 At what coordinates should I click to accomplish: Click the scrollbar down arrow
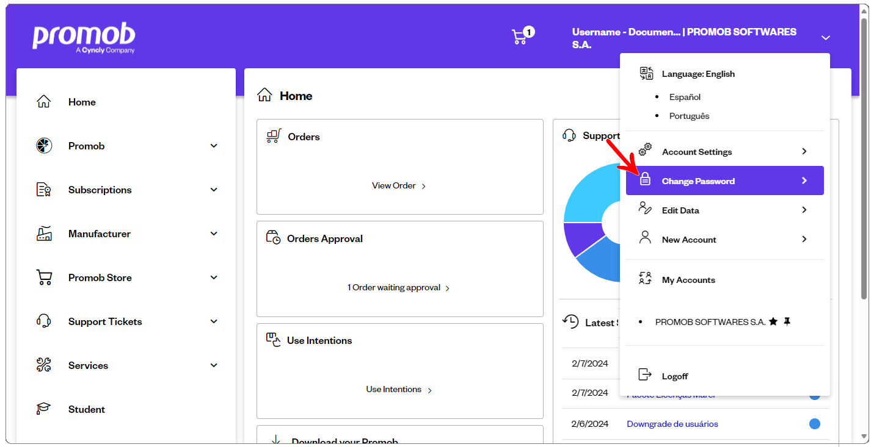coord(864,437)
